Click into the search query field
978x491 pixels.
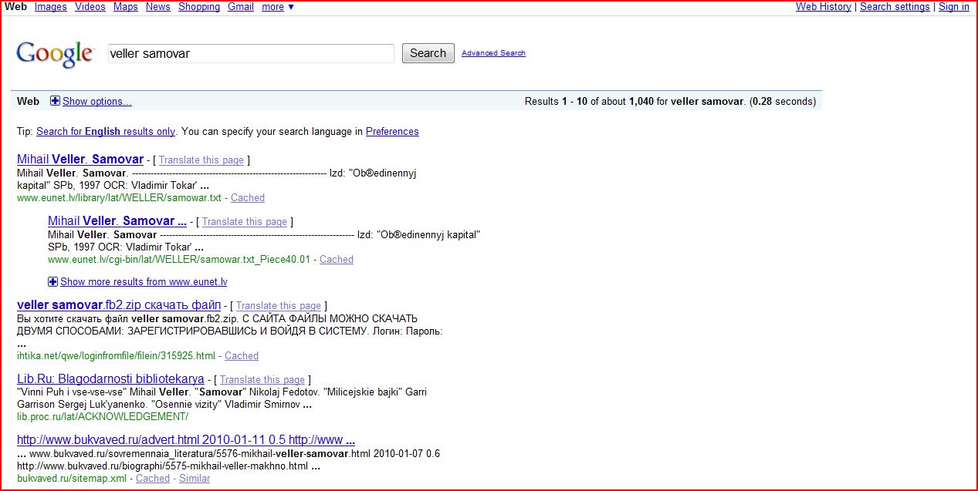[x=250, y=53]
